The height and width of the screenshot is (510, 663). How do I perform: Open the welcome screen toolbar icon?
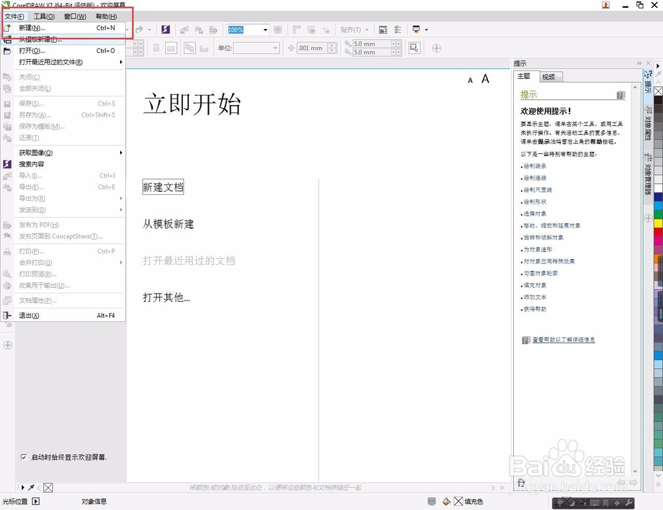[x=383, y=30]
